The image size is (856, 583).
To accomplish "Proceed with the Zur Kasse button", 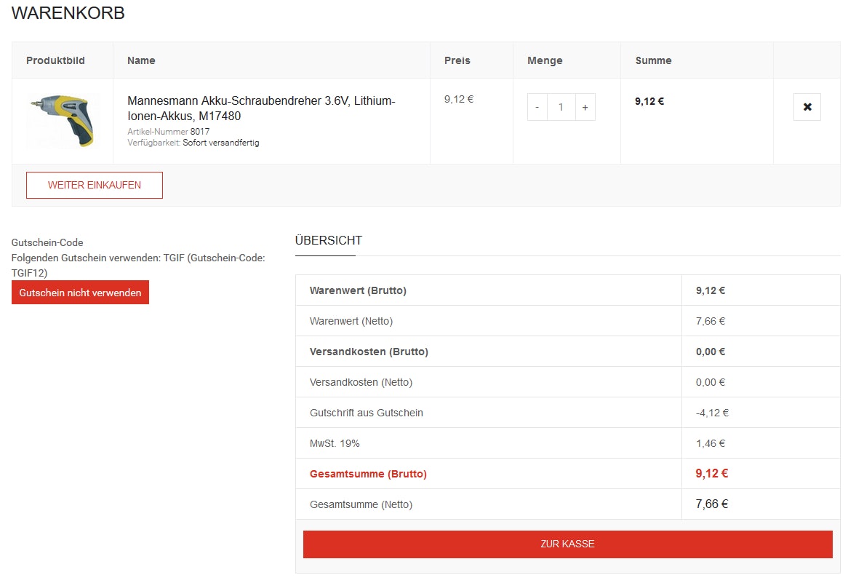I will [x=567, y=544].
